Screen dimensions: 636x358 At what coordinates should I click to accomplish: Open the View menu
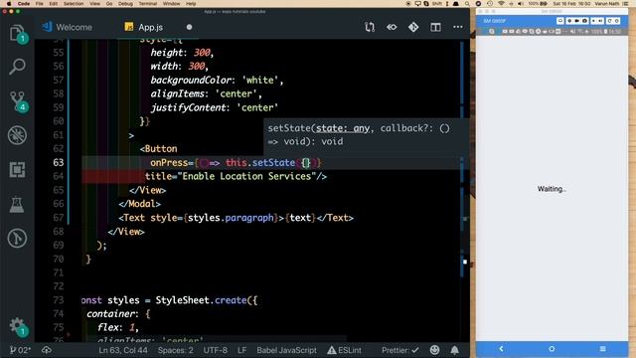[94, 4]
